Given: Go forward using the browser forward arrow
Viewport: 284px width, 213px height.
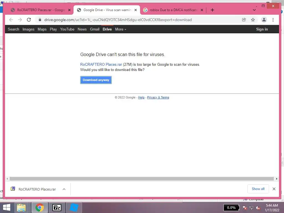Looking at the screenshot, I should tap(20, 20).
